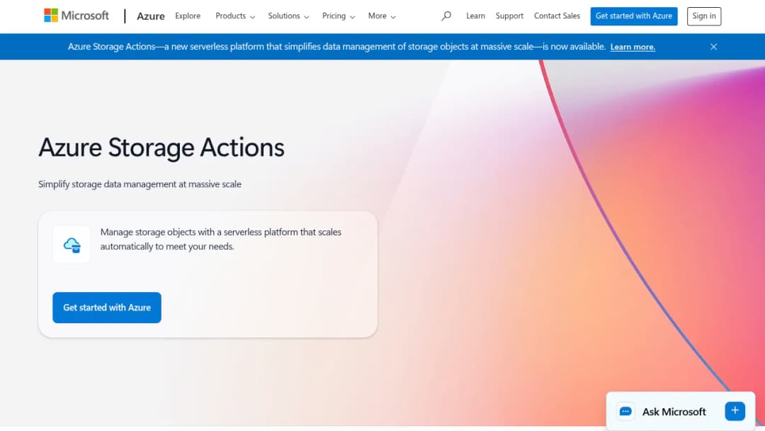Expand the Products dropdown menu
This screenshot has width=765, height=431.
(x=235, y=16)
